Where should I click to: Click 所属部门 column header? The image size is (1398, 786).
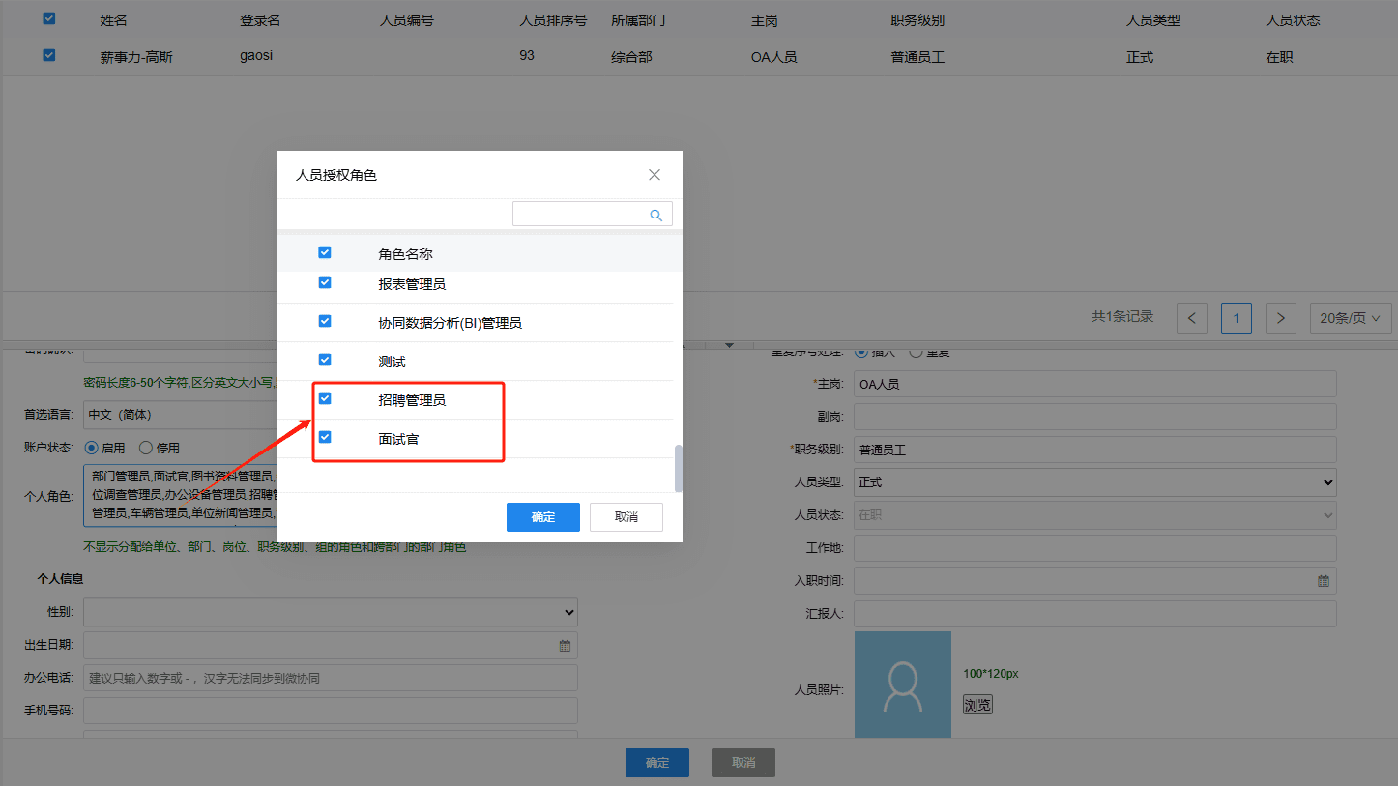(639, 20)
